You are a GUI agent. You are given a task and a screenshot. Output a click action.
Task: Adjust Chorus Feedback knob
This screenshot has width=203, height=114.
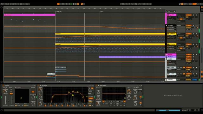(x=33, y=97)
